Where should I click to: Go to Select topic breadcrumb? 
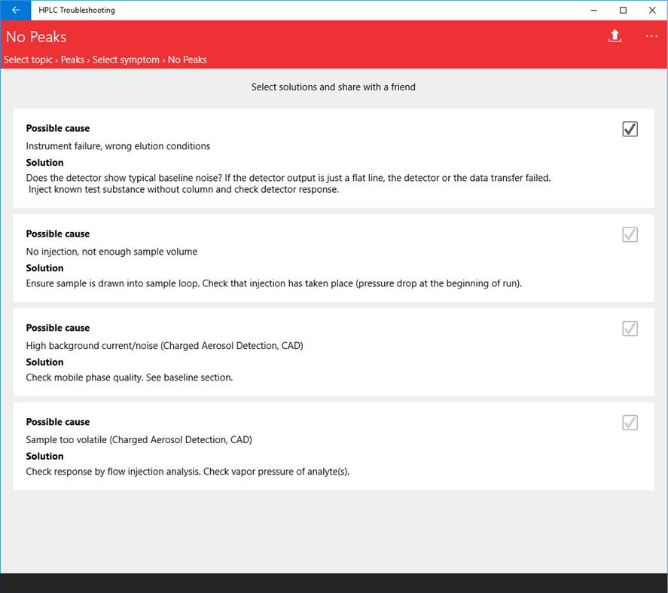pyautogui.click(x=29, y=60)
